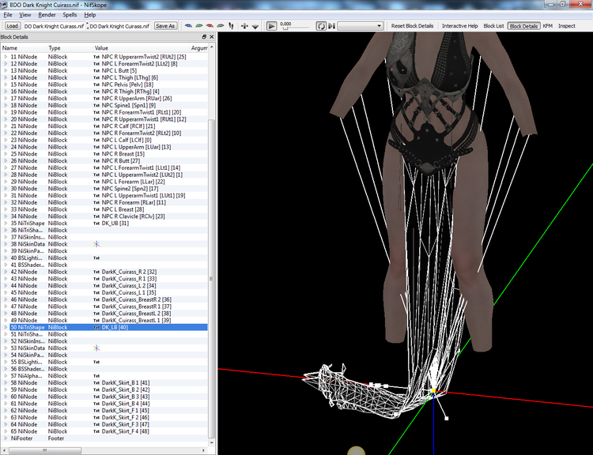This screenshot has height=455, width=593.
Task: Toggle animation loop button
Action: [x=321, y=26]
